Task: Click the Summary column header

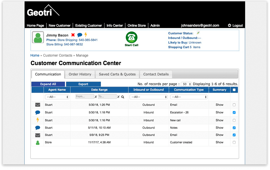Action: [x=219, y=90]
